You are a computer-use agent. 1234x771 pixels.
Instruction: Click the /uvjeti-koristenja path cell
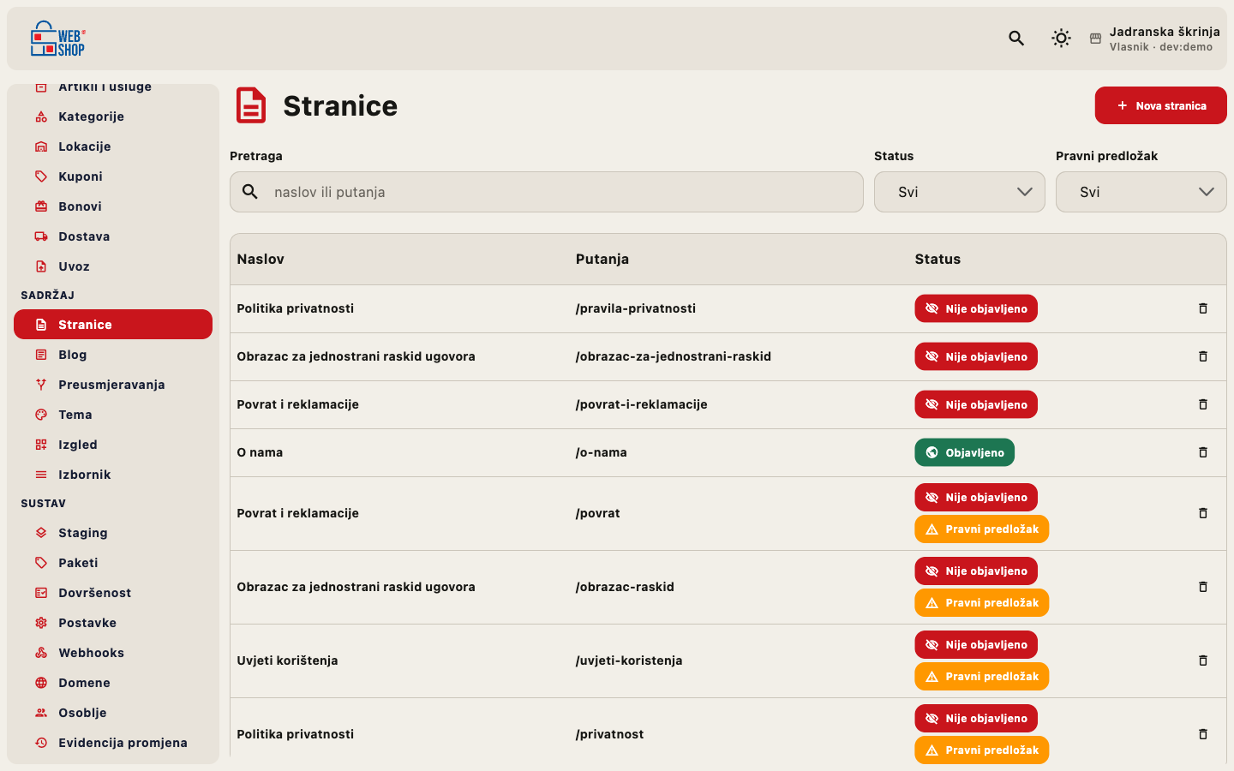tap(629, 660)
